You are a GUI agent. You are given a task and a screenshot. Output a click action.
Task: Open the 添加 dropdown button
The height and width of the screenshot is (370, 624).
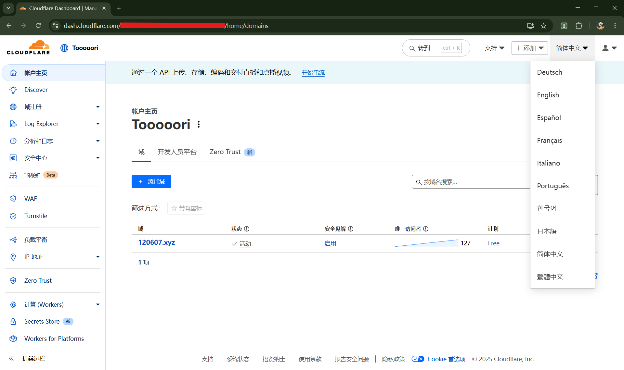529,48
